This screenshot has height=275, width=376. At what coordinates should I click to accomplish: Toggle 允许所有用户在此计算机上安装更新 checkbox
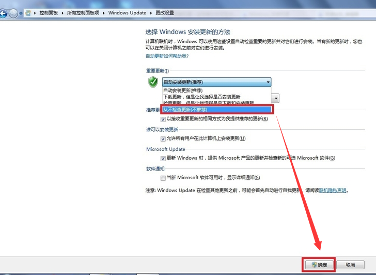163,139
